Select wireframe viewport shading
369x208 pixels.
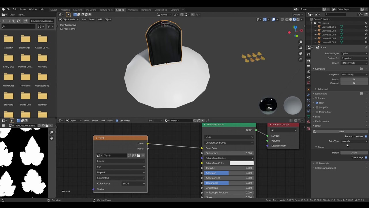coord(287,19)
